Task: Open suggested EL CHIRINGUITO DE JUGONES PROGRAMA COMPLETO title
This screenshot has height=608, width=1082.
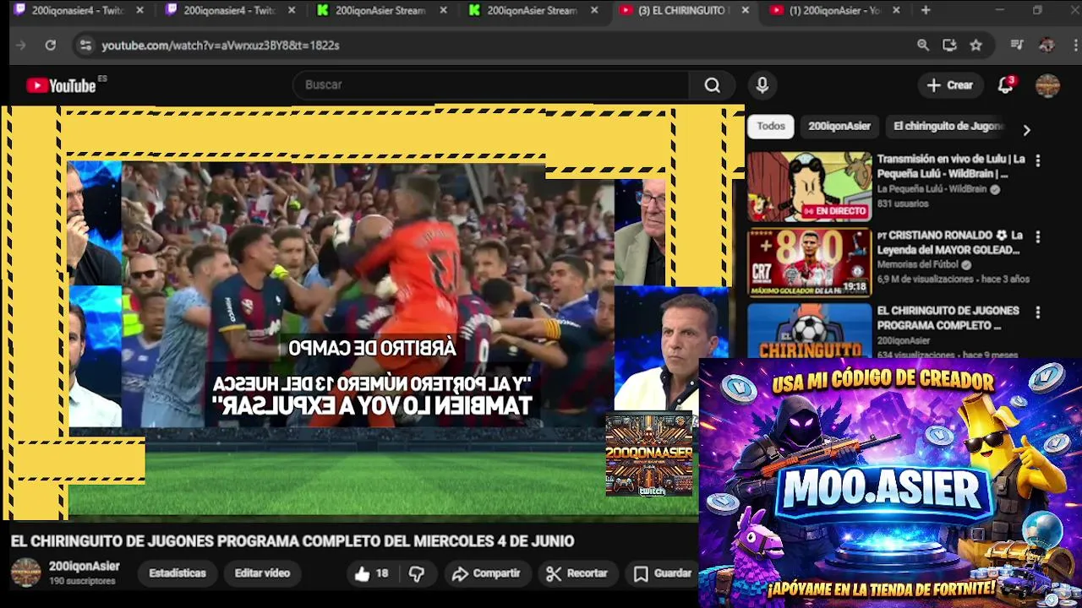Action: tap(948, 318)
